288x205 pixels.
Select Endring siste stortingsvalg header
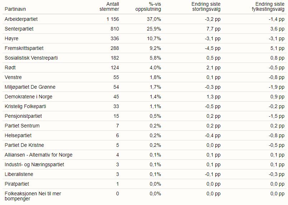206,6
